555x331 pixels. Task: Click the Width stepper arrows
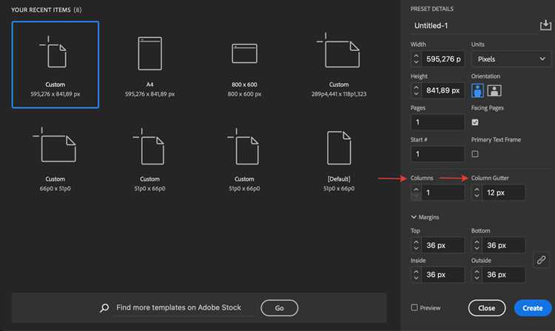pos(416,58)
